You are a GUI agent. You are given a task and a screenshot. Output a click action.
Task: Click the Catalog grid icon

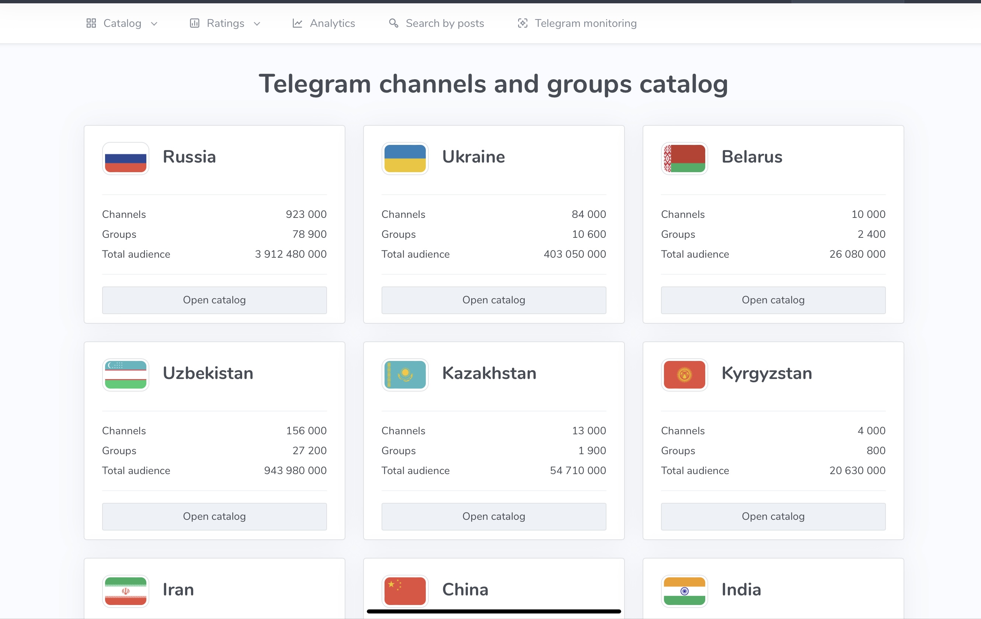pos(91,23)
